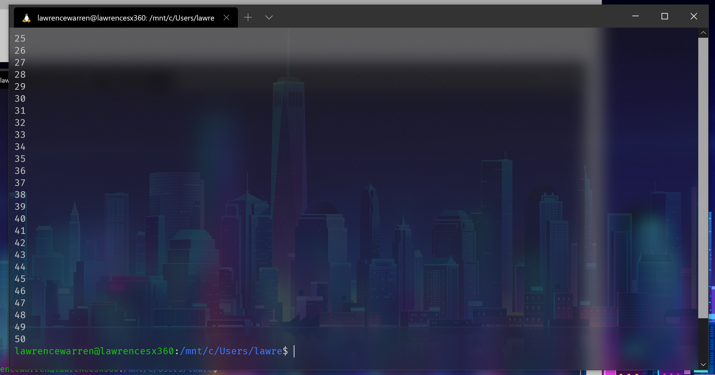Screen dimensions: 715x375
Task: Select the lawrencewarren@lawrencesx360 tab title
Action: 125,18
